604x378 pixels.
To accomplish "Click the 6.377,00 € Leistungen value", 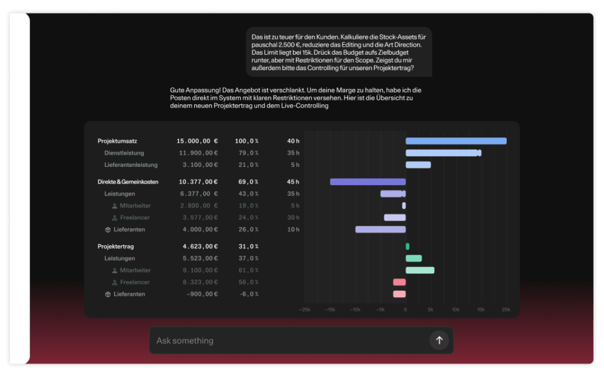I will [x=199, y=193].
